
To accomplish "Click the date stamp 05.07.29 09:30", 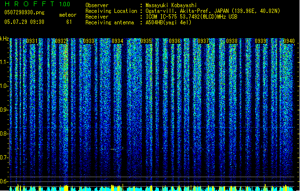I will coord(24,22).
